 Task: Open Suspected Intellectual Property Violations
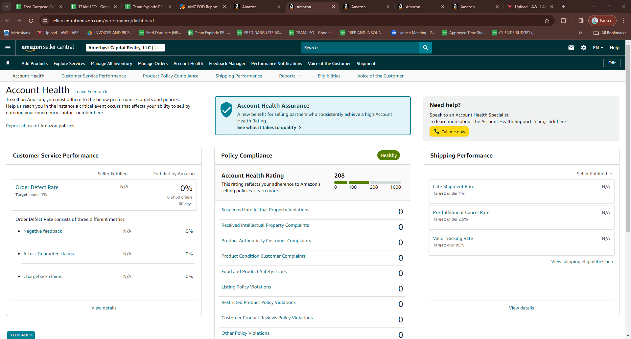[265, 210]
